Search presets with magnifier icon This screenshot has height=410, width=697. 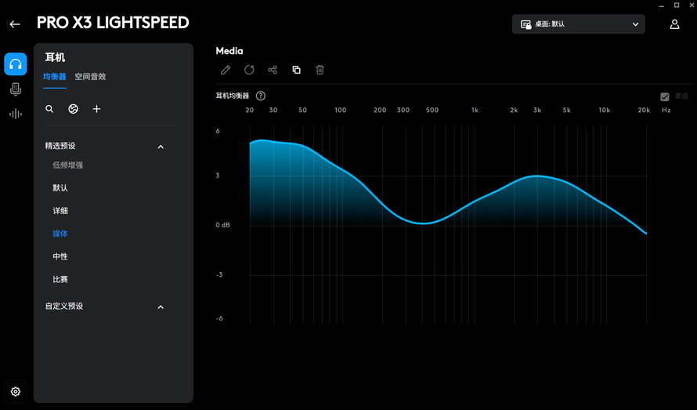(x=49, y=109)
